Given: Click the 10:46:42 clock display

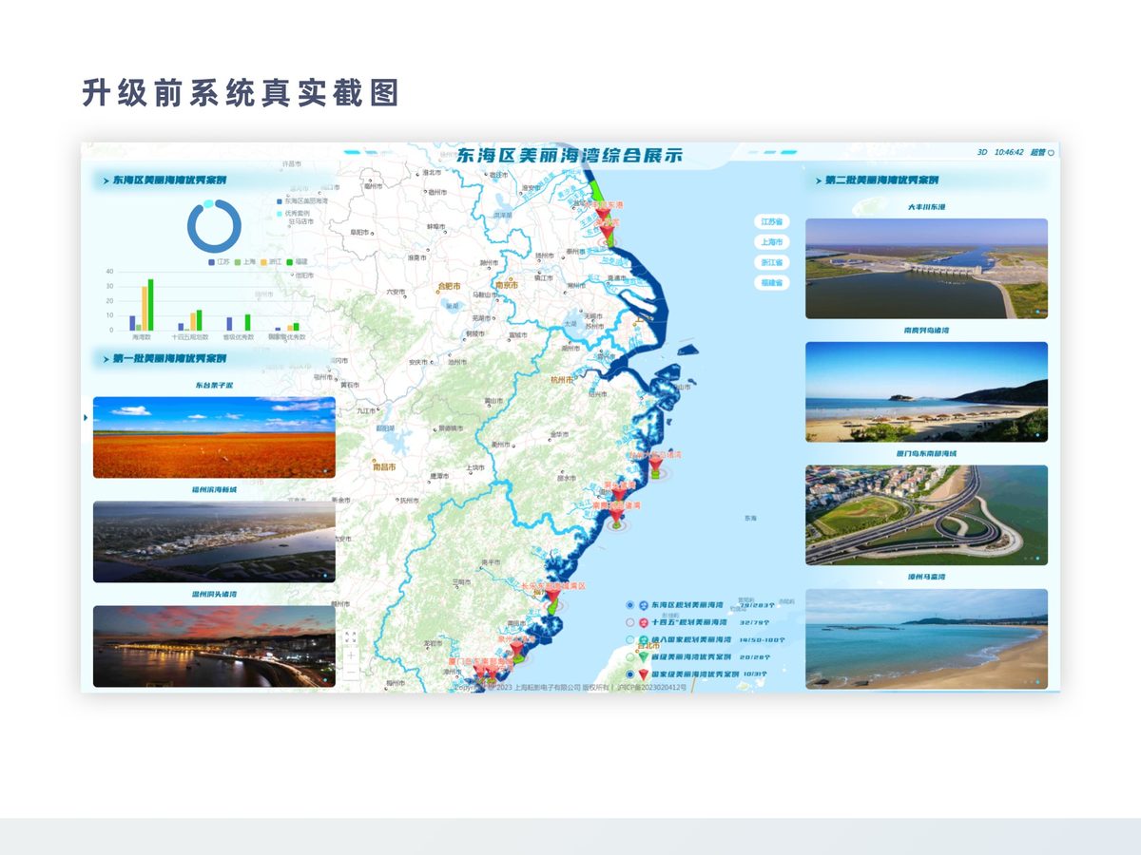Looking at the screenshot, I should [1009, 152].
